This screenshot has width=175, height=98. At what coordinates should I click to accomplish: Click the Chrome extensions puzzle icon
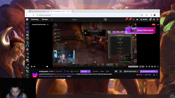(x=147, y=15)
